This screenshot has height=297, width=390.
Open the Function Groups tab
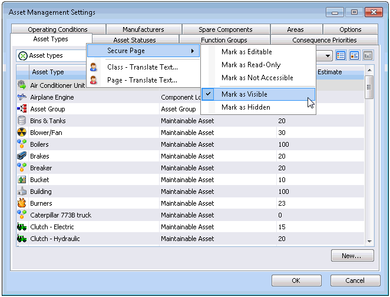[x=224, y=40]
